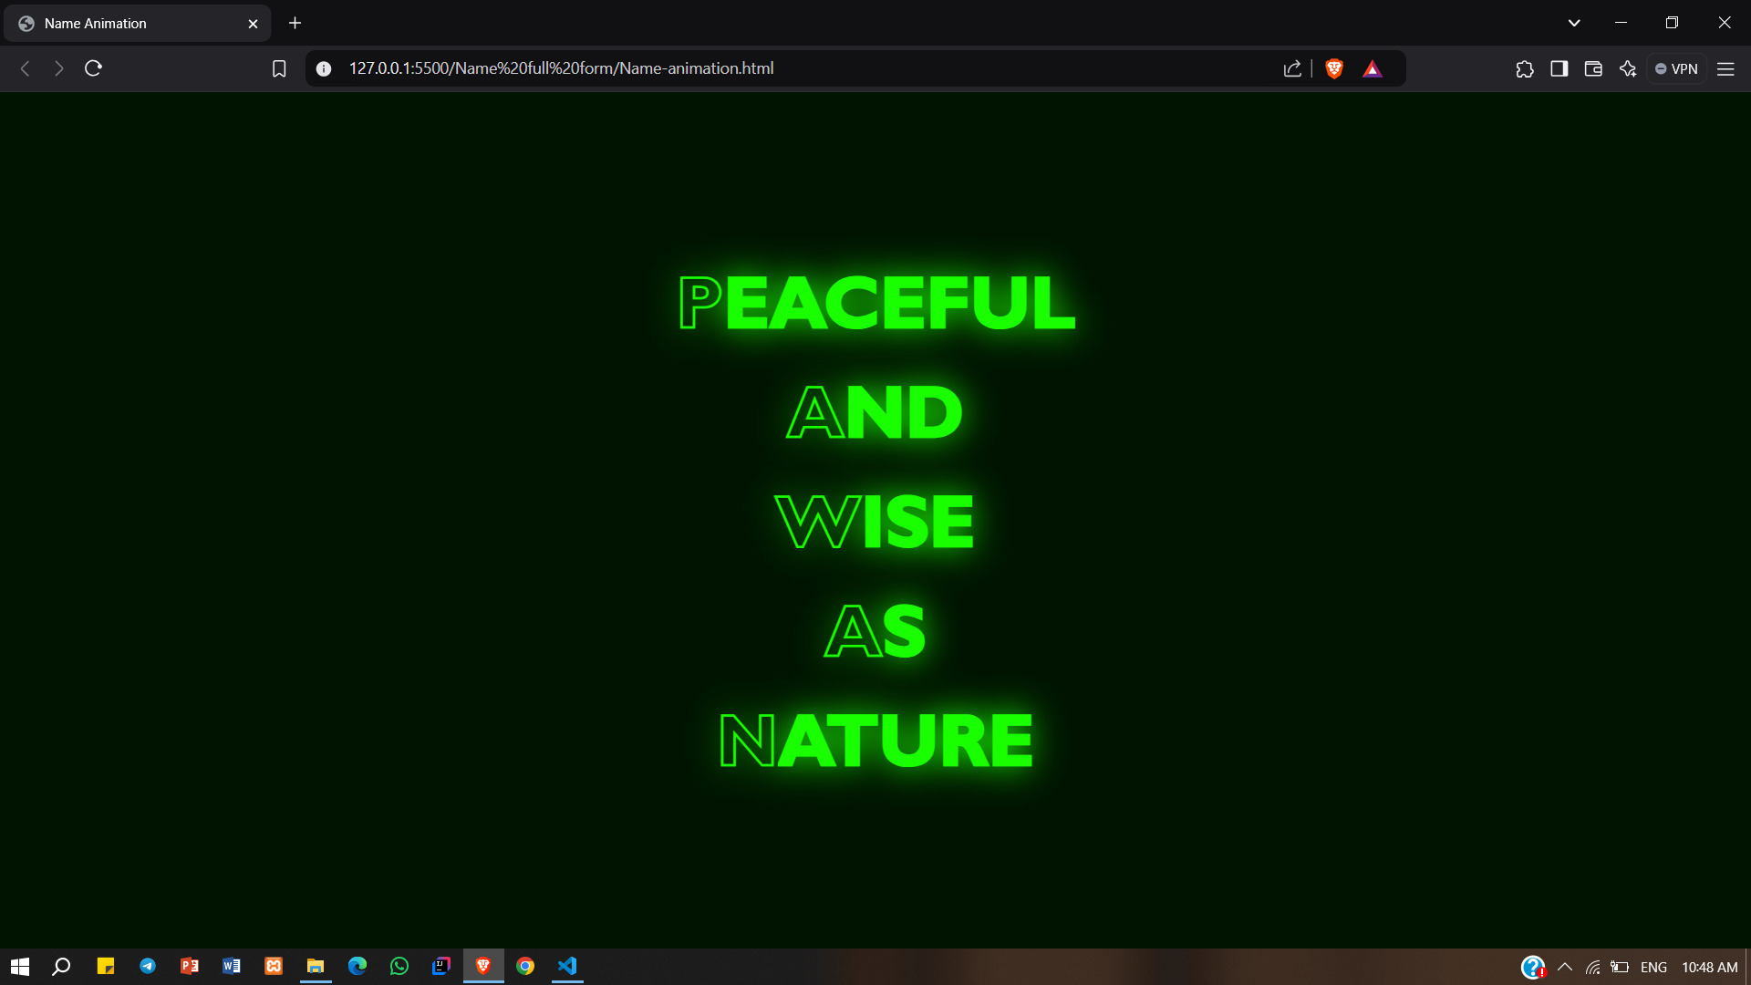Click the address bar URL field
This screenshot has height=985, width=1751.
(x=730, y=68)
